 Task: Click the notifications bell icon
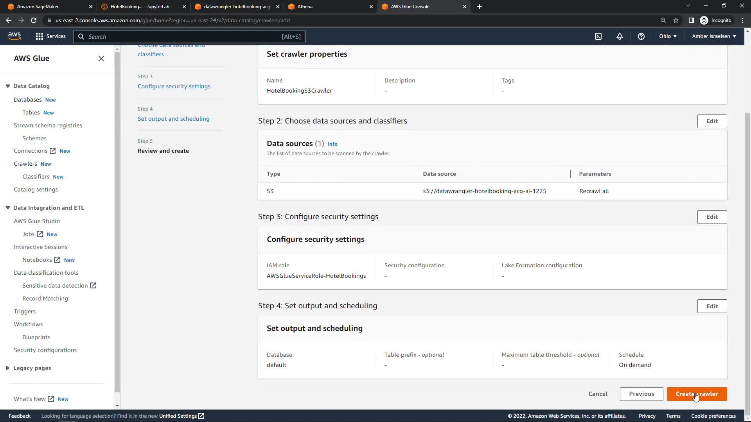(620, 36)
